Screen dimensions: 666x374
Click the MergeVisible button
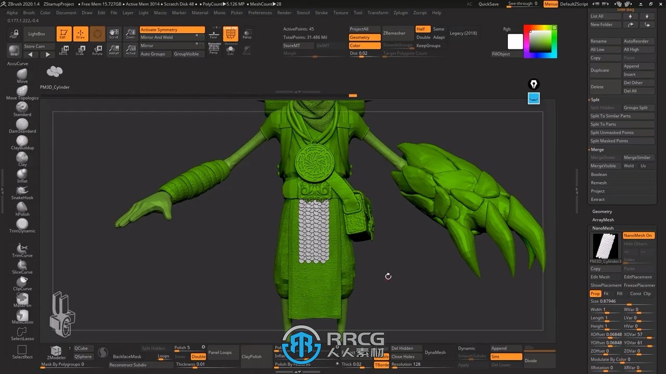point(605,166)
